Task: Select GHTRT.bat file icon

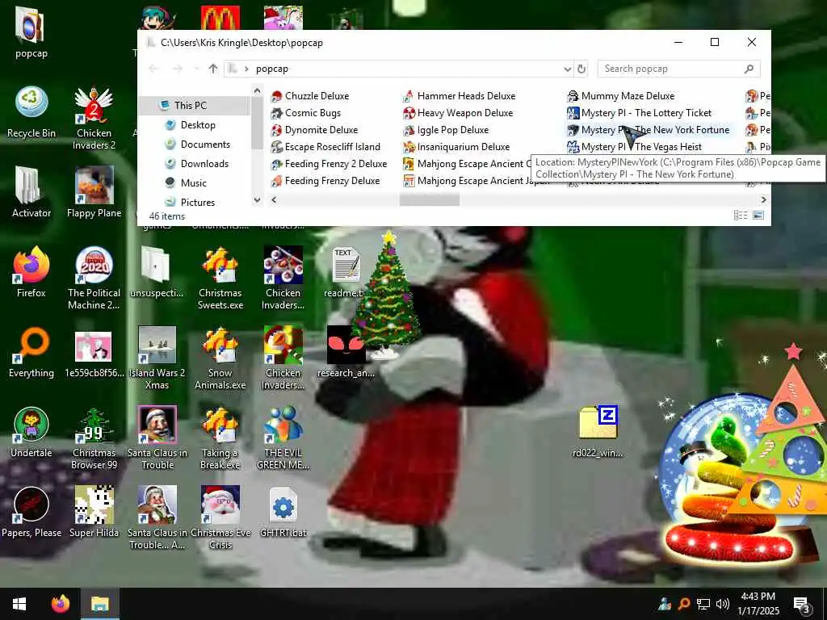Action: [283, 513]
